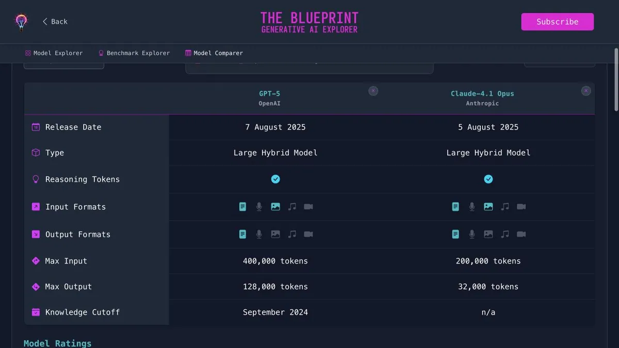
Task: Open the Benchmark Explorer tab
Action: (x=134, y=53)
